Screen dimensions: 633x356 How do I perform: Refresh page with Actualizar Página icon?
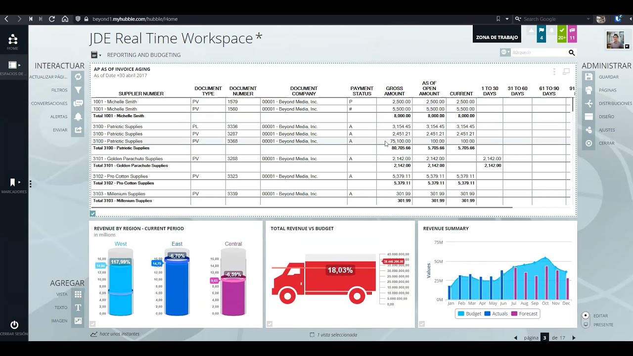[x=78, y=77]
